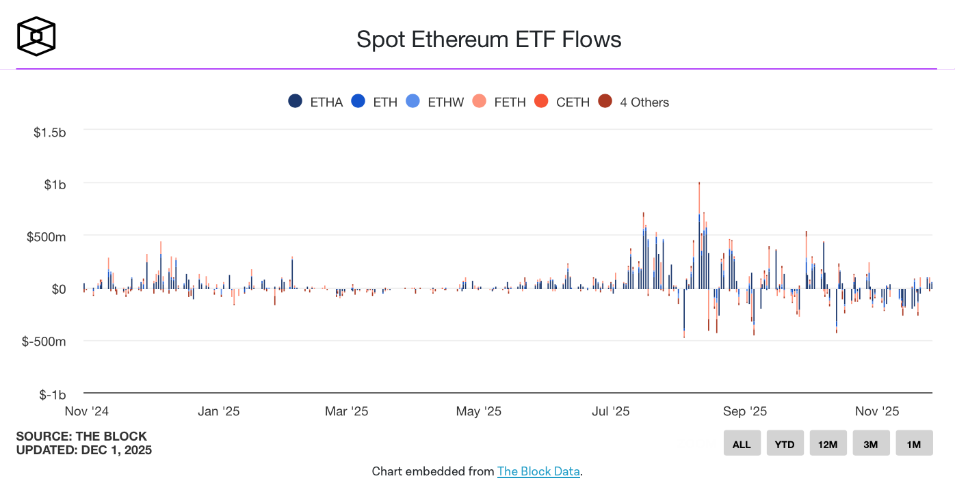Switch chart range to YTD
The height and width of the screenshot is (485, 955).
(x=785, y=444)
